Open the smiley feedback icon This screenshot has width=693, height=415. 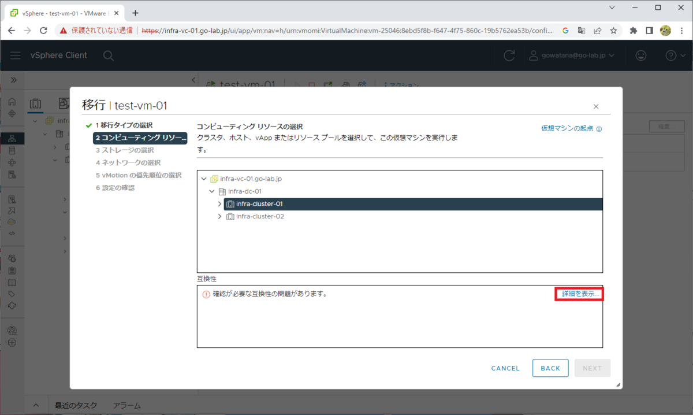641,55
